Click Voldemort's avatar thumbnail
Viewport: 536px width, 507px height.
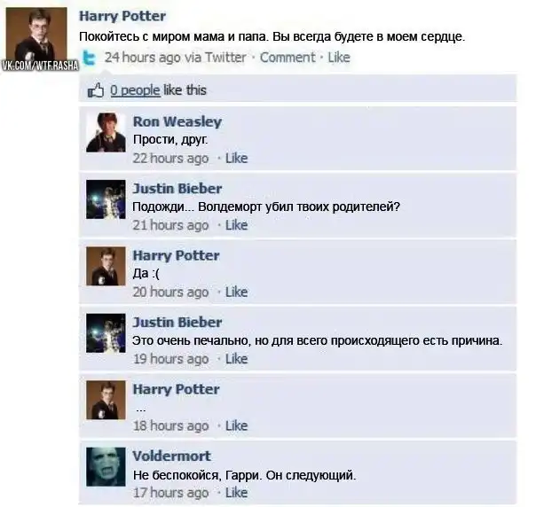click(x=106, y=467)
